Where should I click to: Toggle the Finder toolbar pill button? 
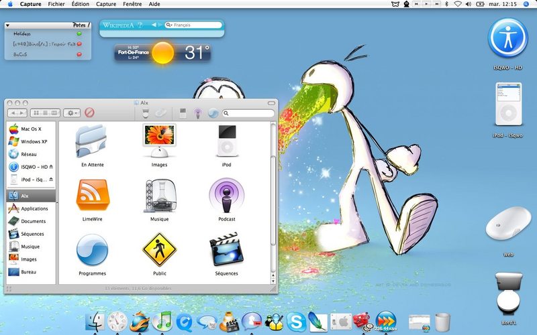(x=271, y=103)
